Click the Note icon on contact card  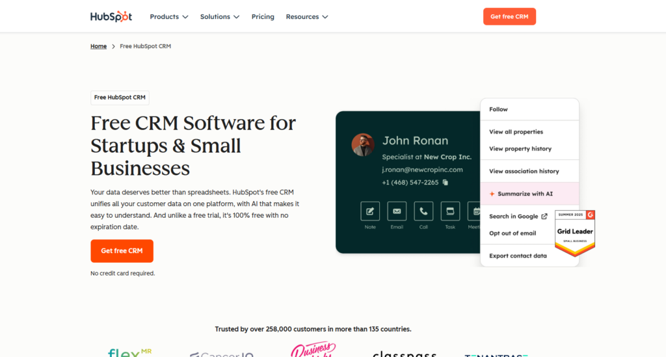(370, 211)
